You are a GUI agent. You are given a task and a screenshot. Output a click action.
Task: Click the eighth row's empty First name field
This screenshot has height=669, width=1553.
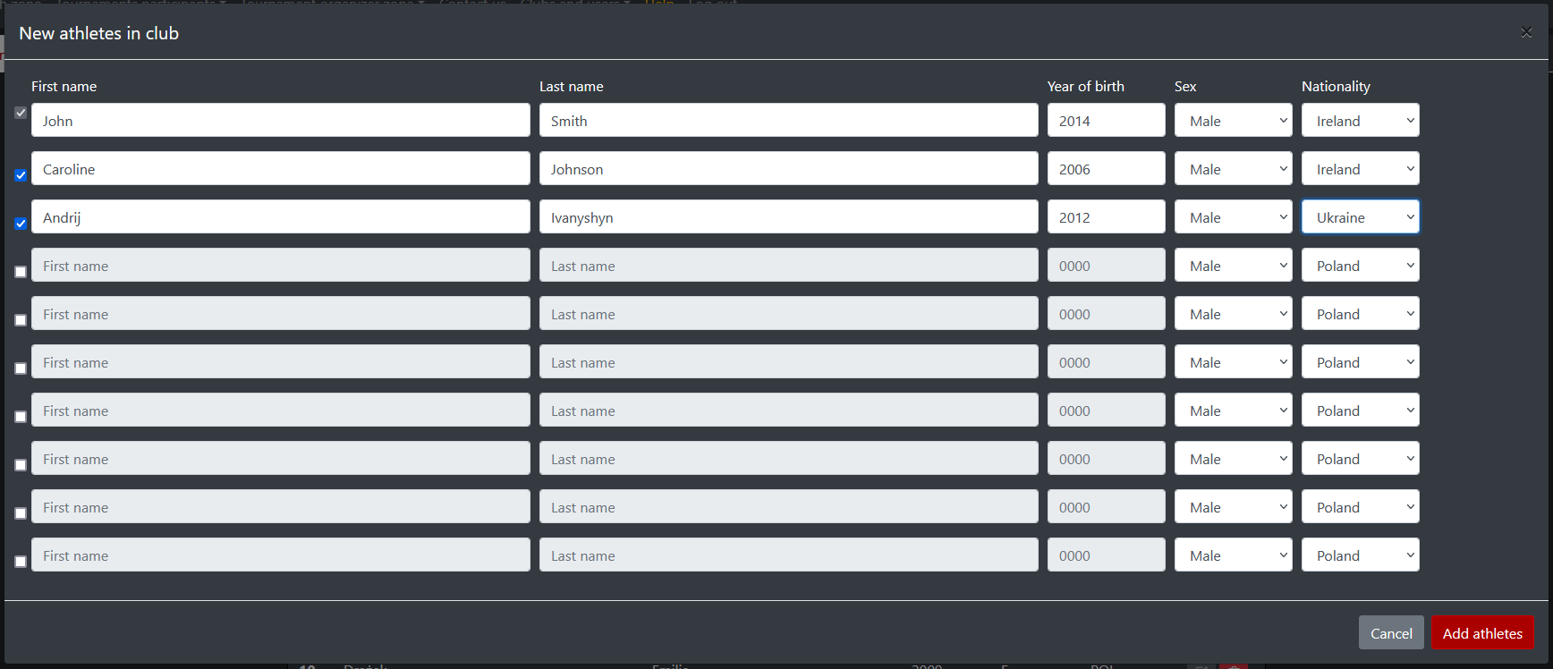click(281, 458)
